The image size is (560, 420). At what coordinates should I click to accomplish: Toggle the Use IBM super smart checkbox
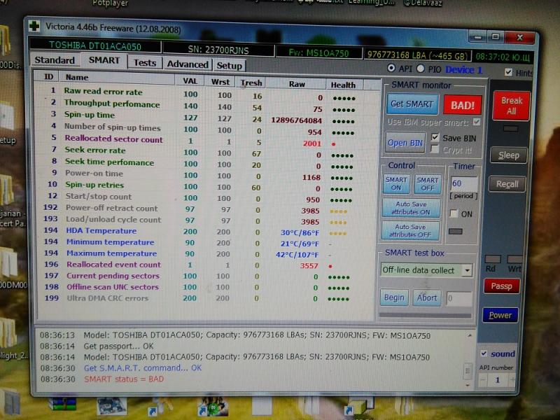tap(477, 122)
